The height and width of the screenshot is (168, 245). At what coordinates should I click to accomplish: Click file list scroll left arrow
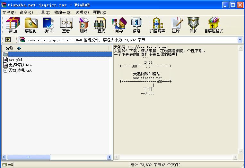coord(4,157)
